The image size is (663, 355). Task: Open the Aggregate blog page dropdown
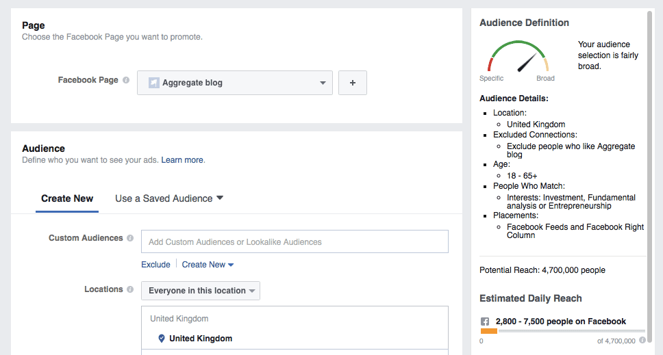[235, 83]
